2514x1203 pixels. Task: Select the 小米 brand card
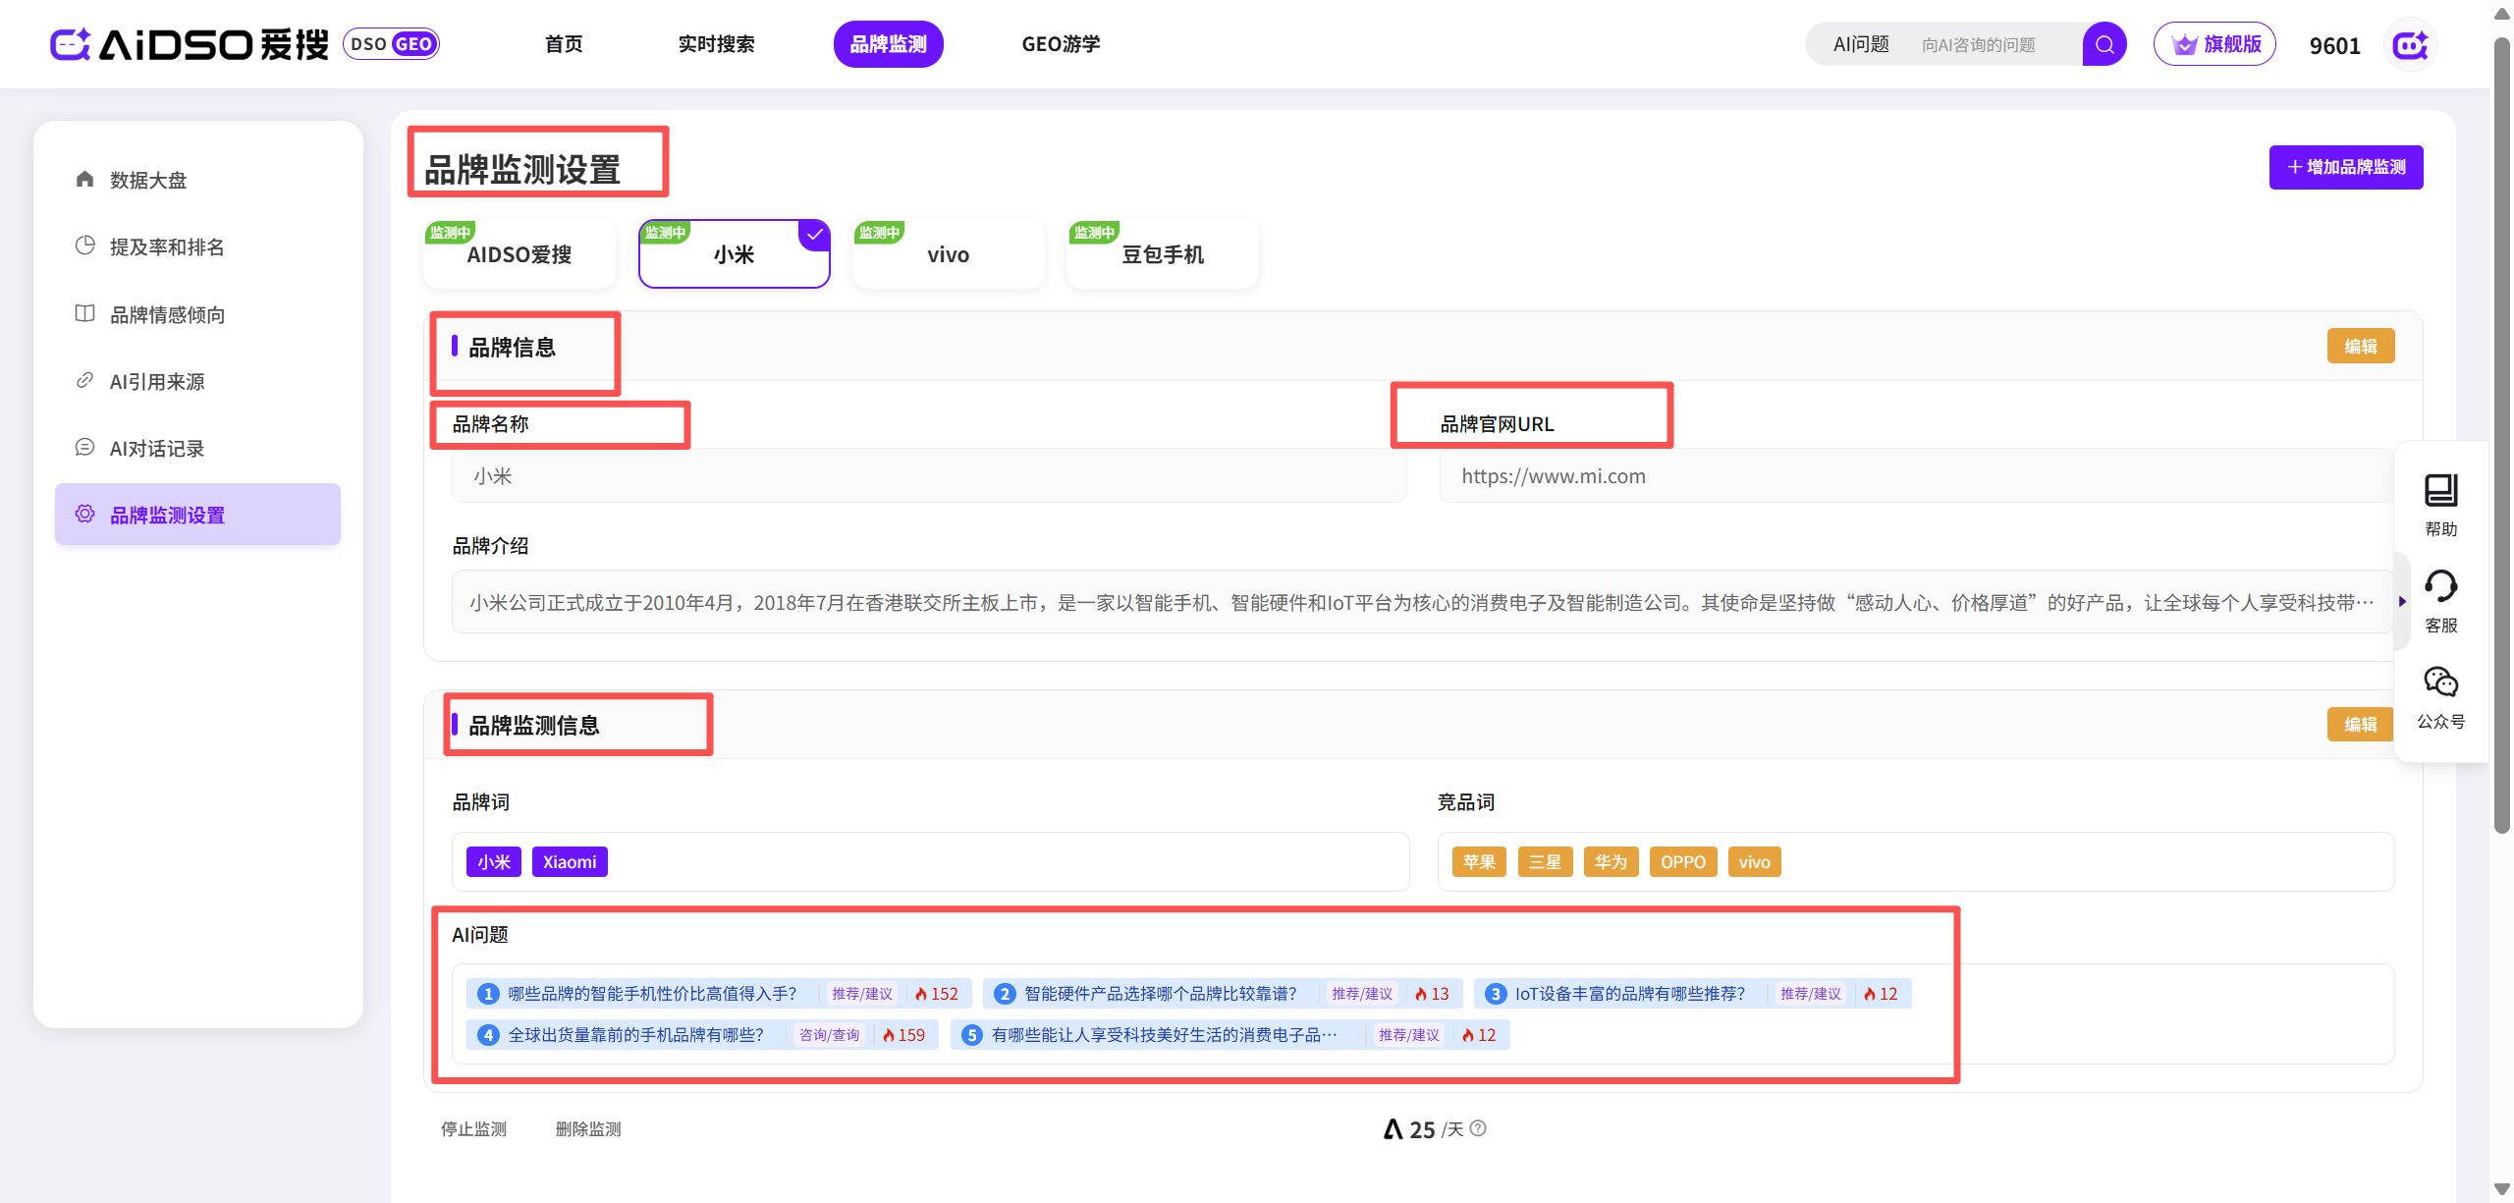pyautogui.click(x=734, y=254)
